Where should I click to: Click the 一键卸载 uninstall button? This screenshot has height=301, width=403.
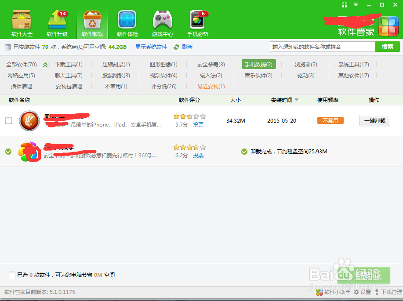375,120
